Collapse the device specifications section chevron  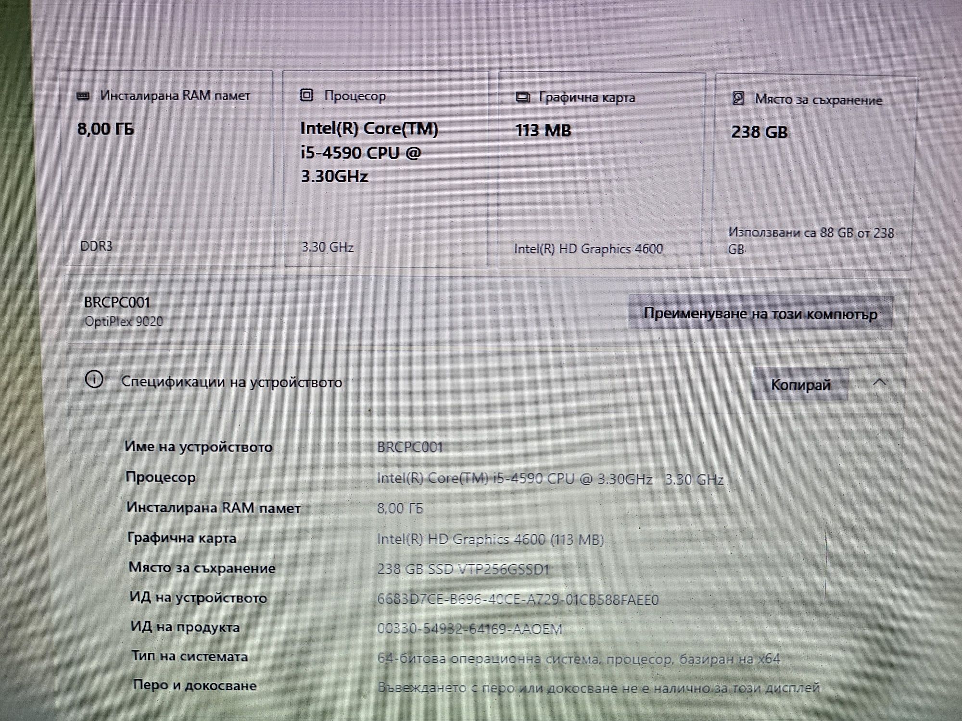tap(880, 383)
